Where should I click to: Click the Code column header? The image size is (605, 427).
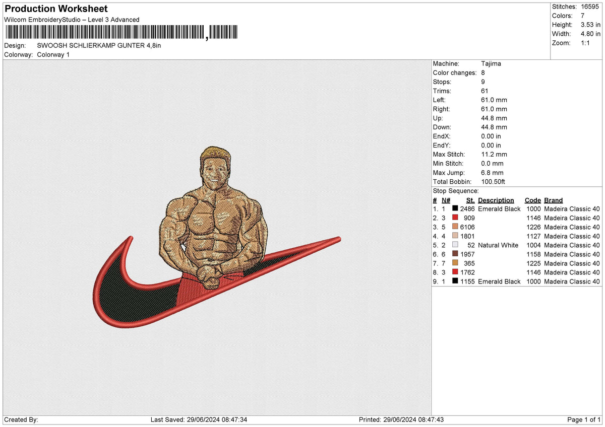(532, 200)
